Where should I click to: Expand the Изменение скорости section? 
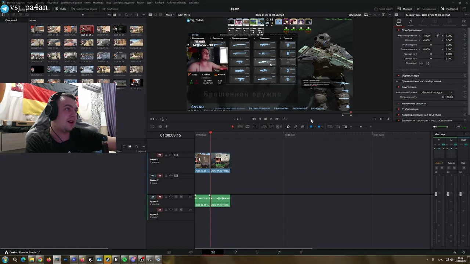[414, 103]
